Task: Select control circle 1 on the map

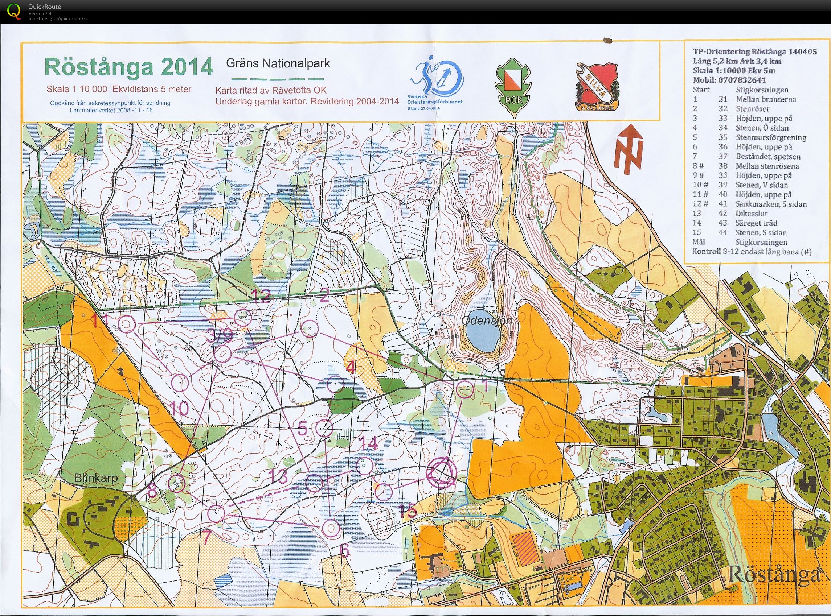Action: (465, 390)
